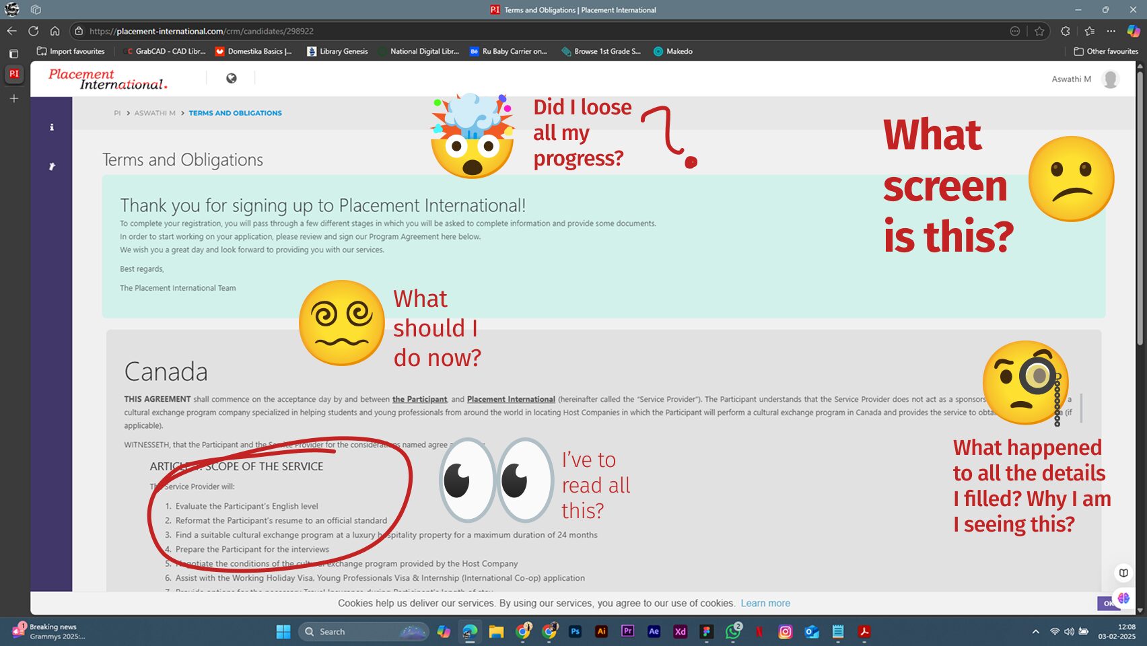Open the favourites list icon

(1089, 31)
